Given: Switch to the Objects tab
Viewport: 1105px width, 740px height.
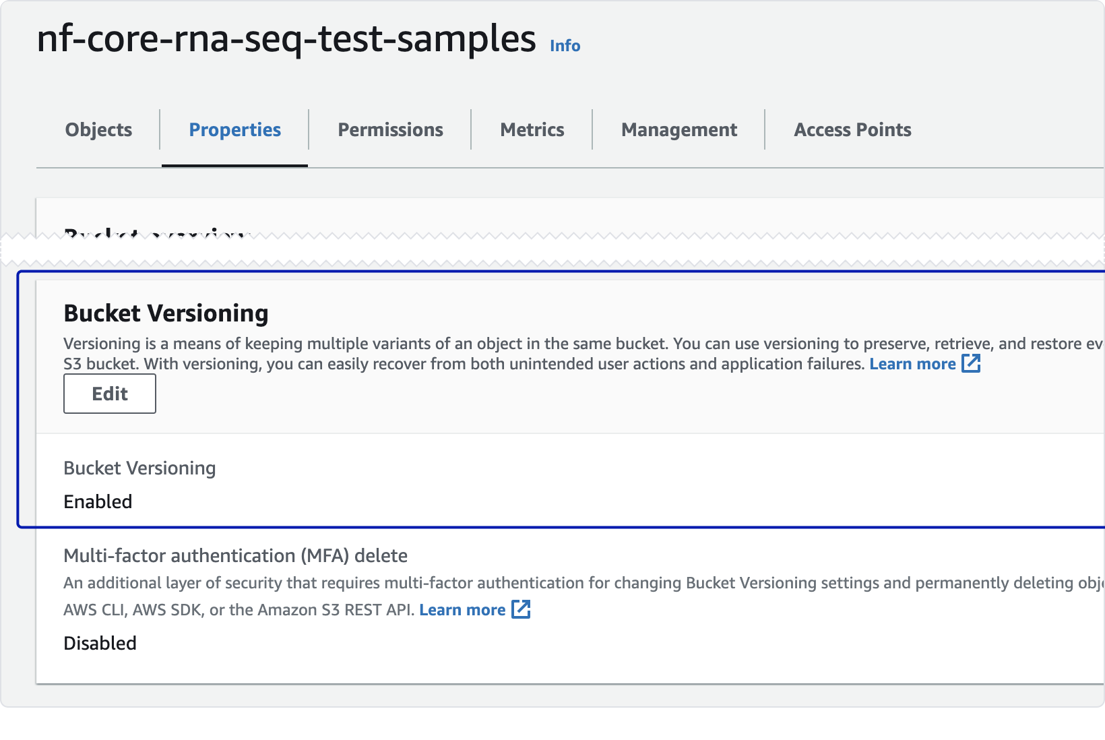Looking at the screenshot, I should point(98,129).
